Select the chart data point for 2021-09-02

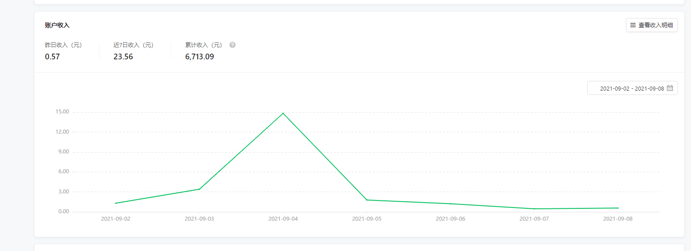coord(116,203)
